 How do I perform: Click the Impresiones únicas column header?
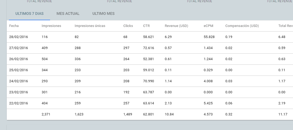pos(90,26)
